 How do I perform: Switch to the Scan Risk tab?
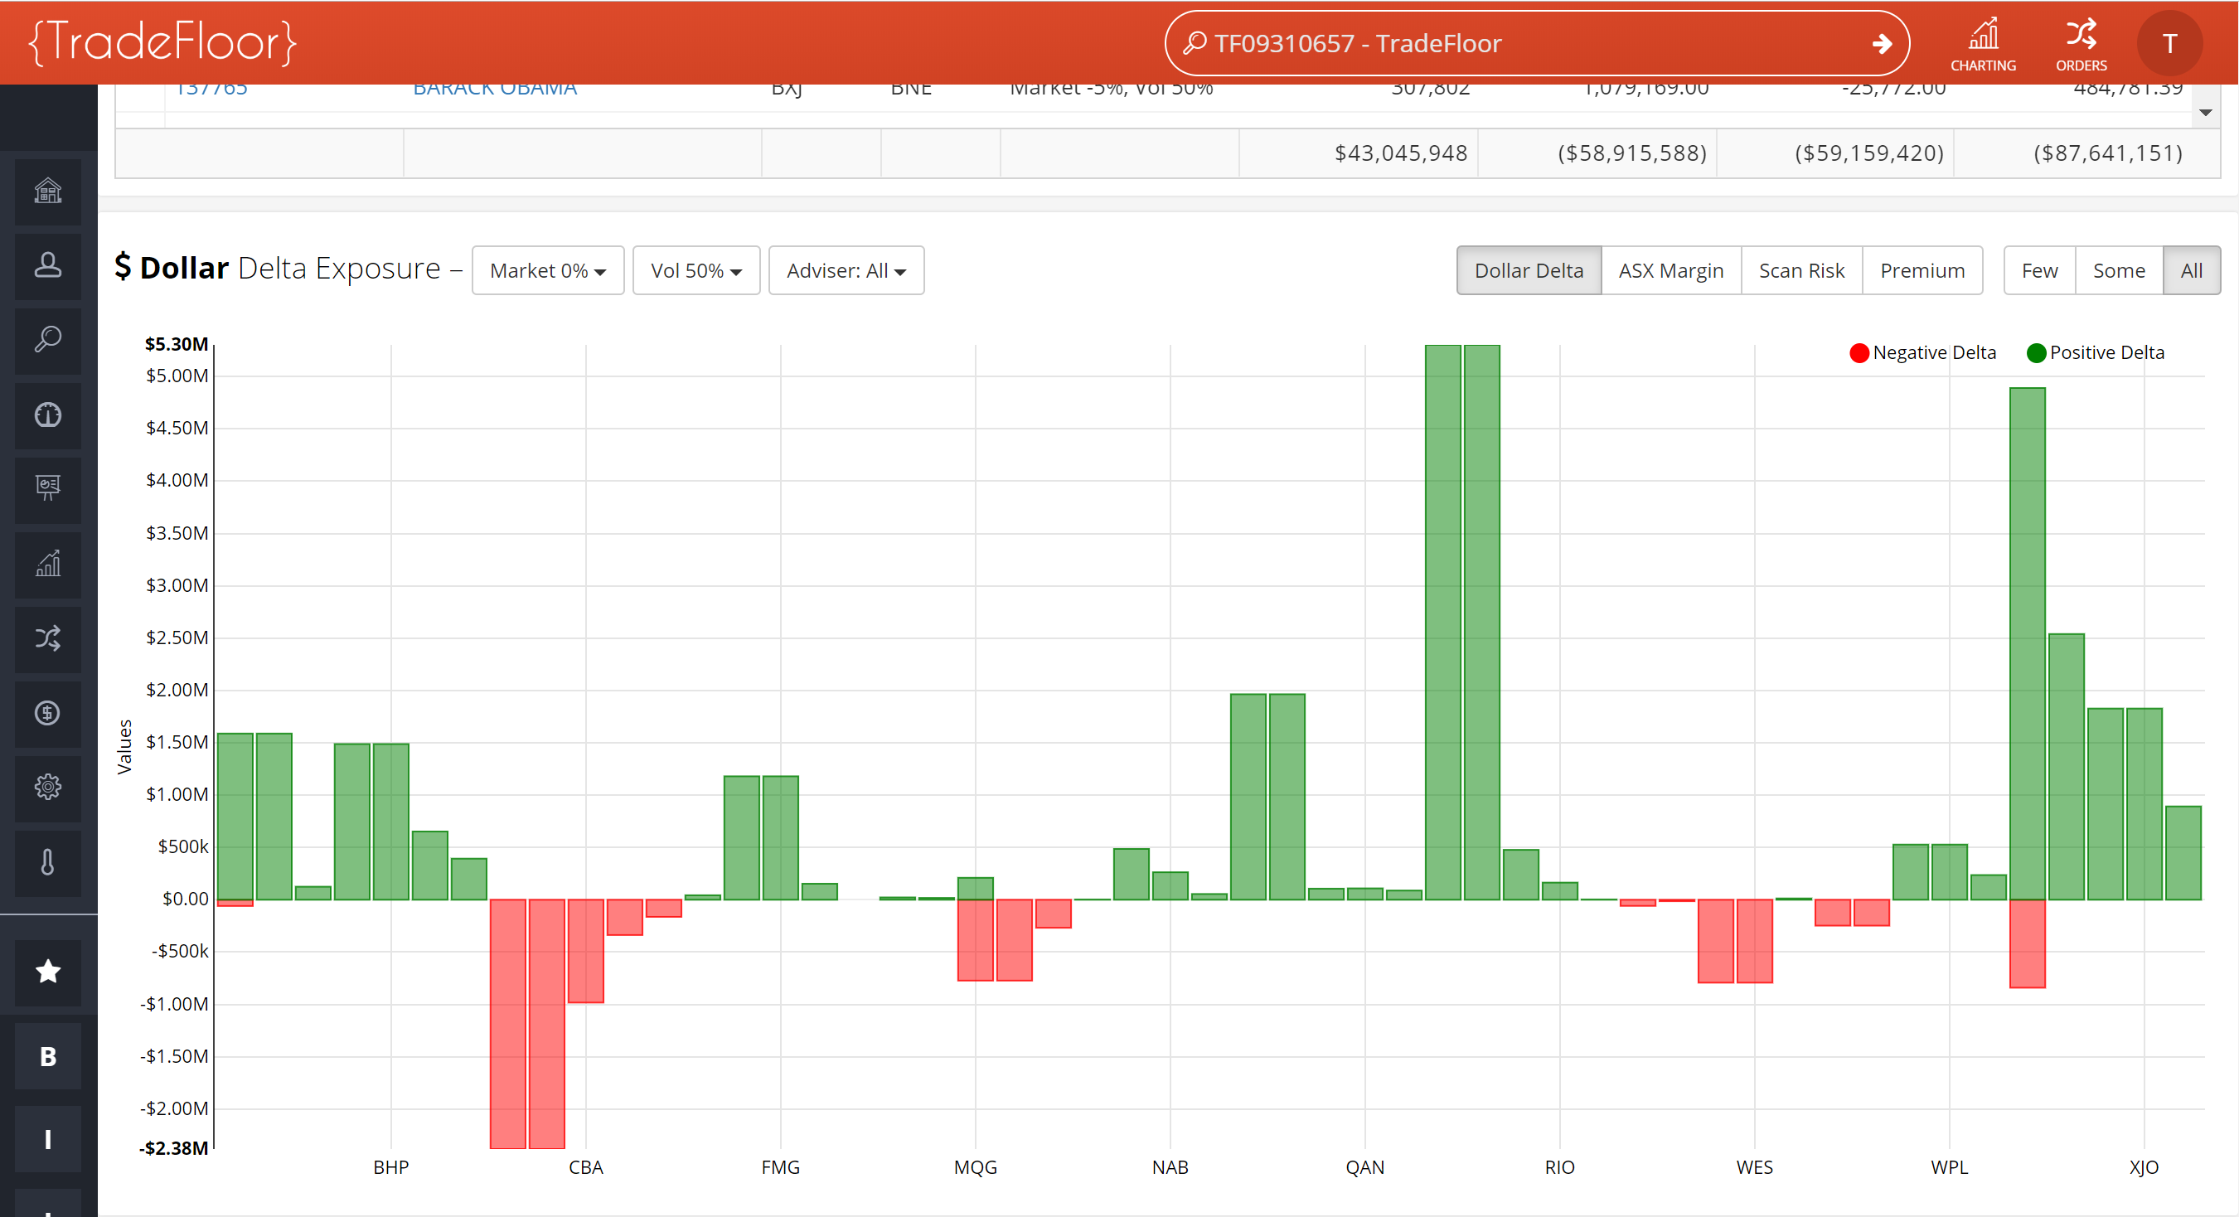pyautogui.click(x=1801, y=271)
